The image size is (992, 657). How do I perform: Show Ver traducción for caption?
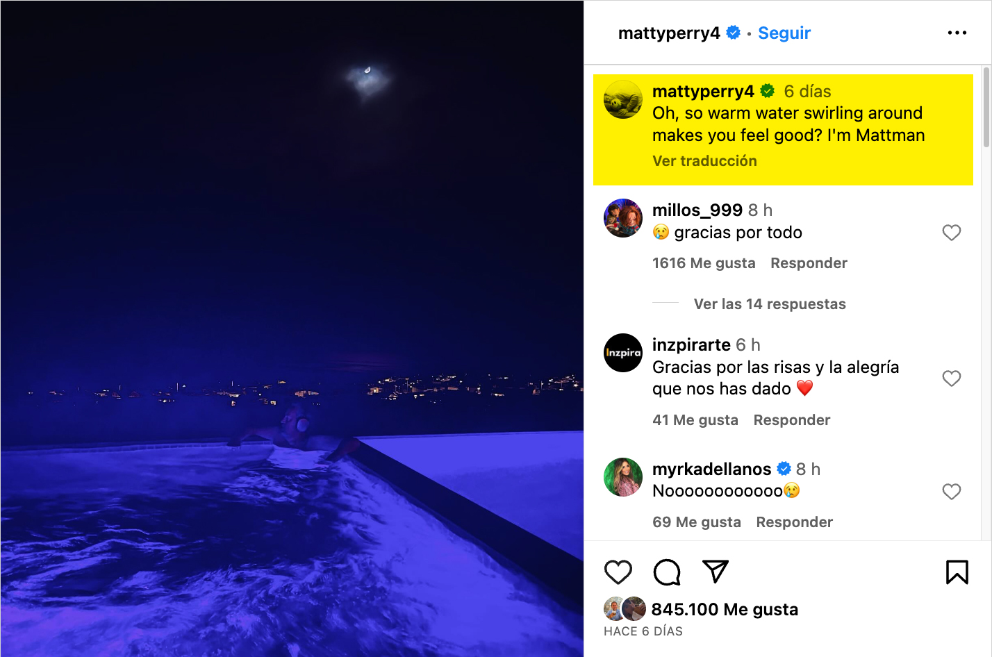tap(704, 161)
